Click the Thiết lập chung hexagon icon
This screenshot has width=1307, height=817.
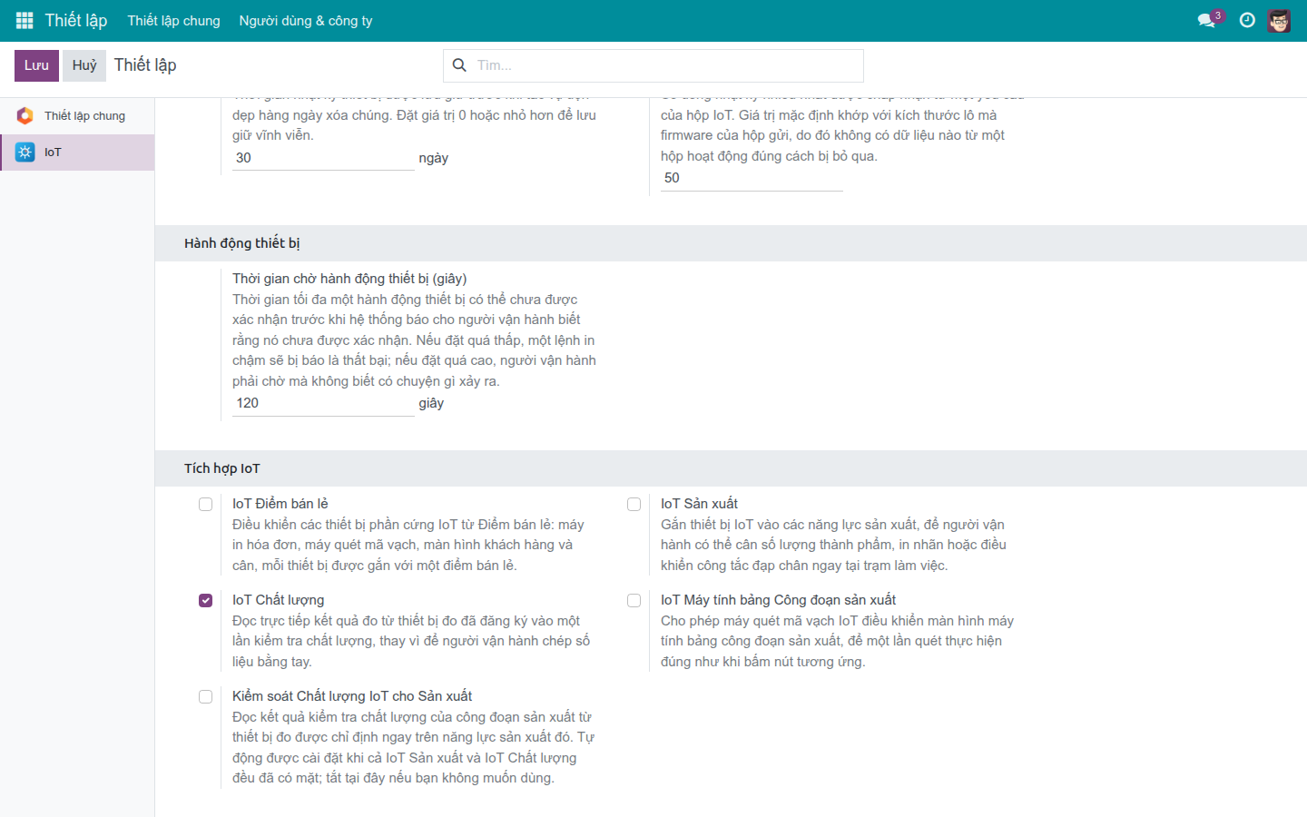pos(25,115)
